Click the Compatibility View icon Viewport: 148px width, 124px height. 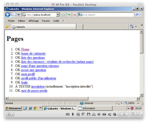pos(63,15)
